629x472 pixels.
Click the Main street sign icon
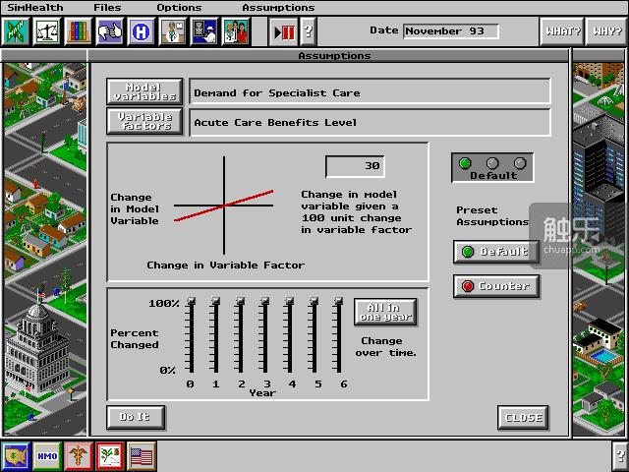point(16,31)
